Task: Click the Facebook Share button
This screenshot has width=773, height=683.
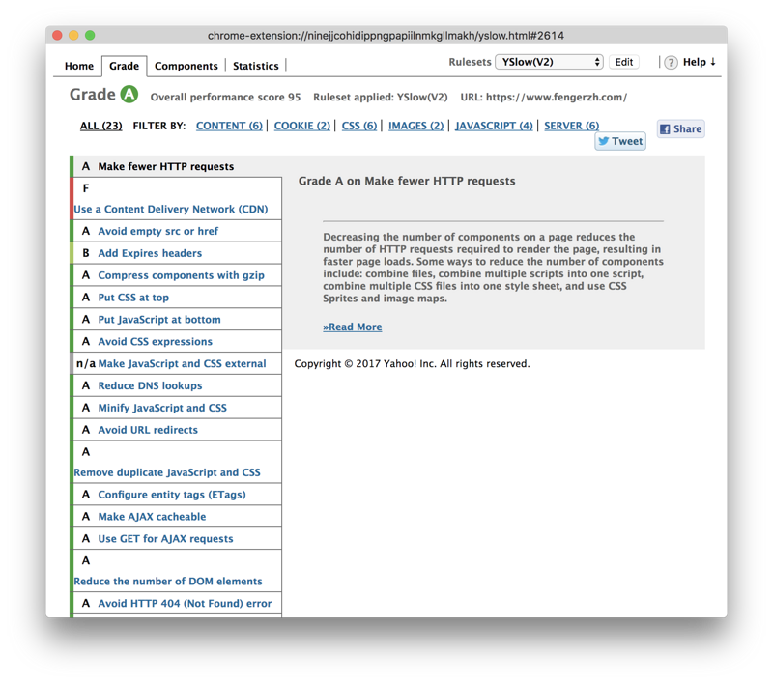Action: pos(680,129)
